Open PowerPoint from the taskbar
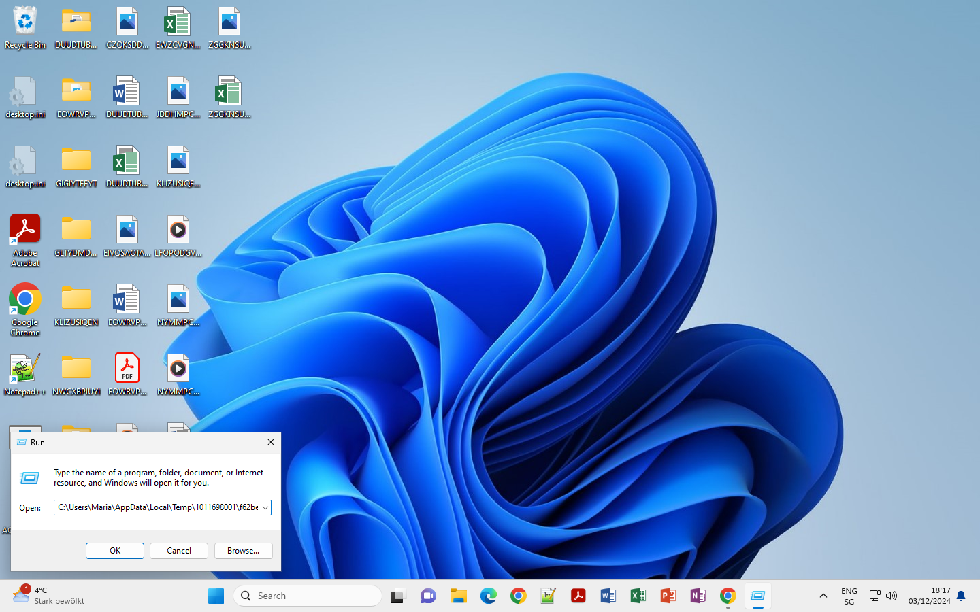 [x=668, y=596]
